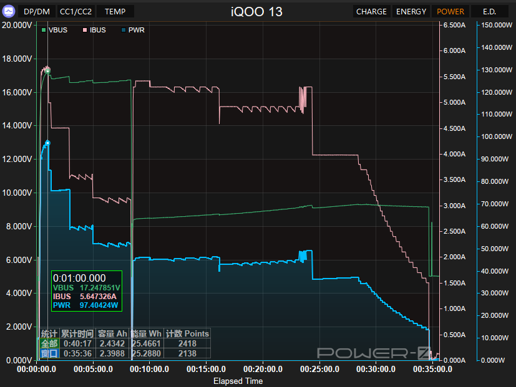Click the 2.4342 capacity cell
This screenshot has height=387, width=516.
tap(112, 343)
